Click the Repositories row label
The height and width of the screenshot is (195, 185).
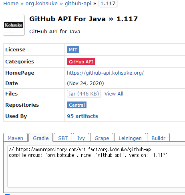(22, 105)
